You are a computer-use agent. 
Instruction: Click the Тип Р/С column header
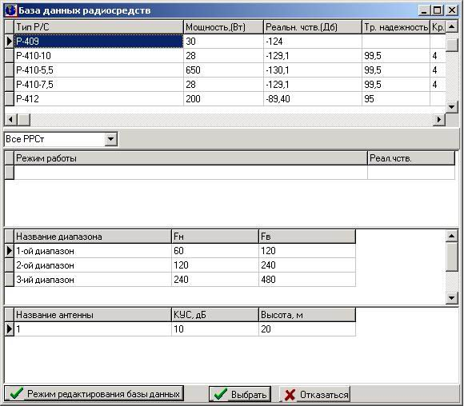[x=98, y=27]
